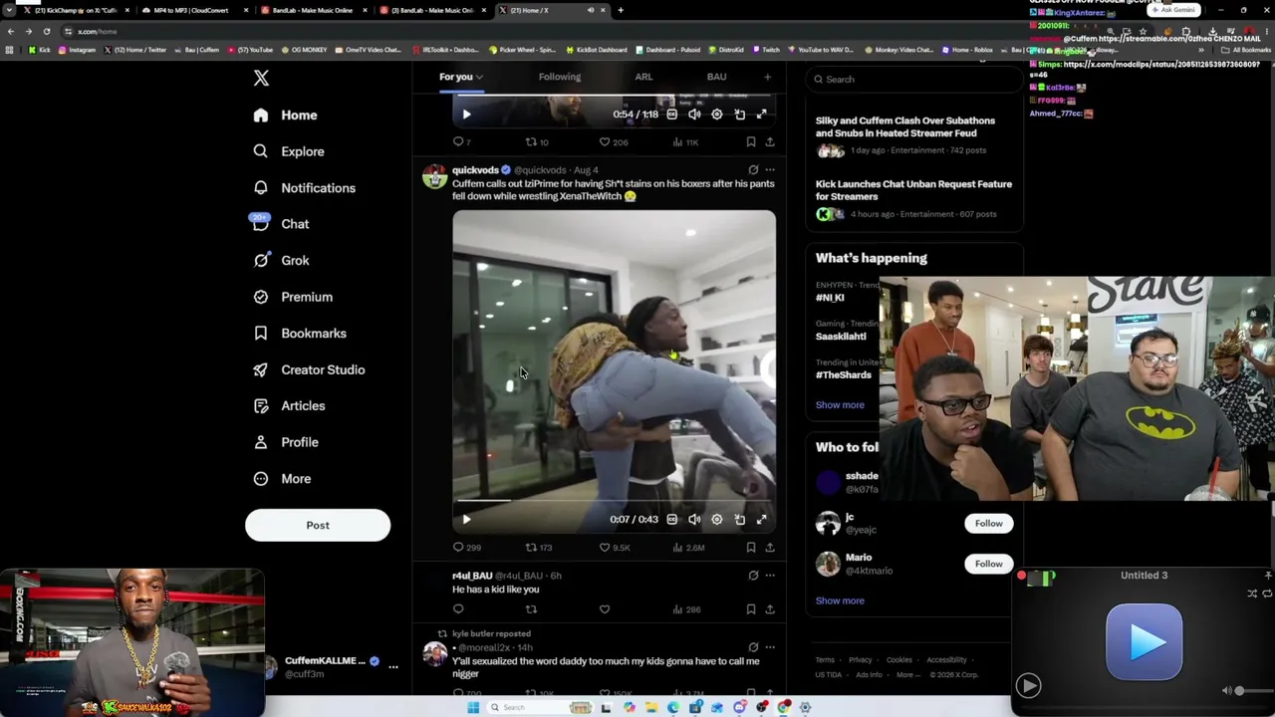Open the More menu in sidebar
The width and height of the screenshot is (1275, 717).
click(282, 479)
